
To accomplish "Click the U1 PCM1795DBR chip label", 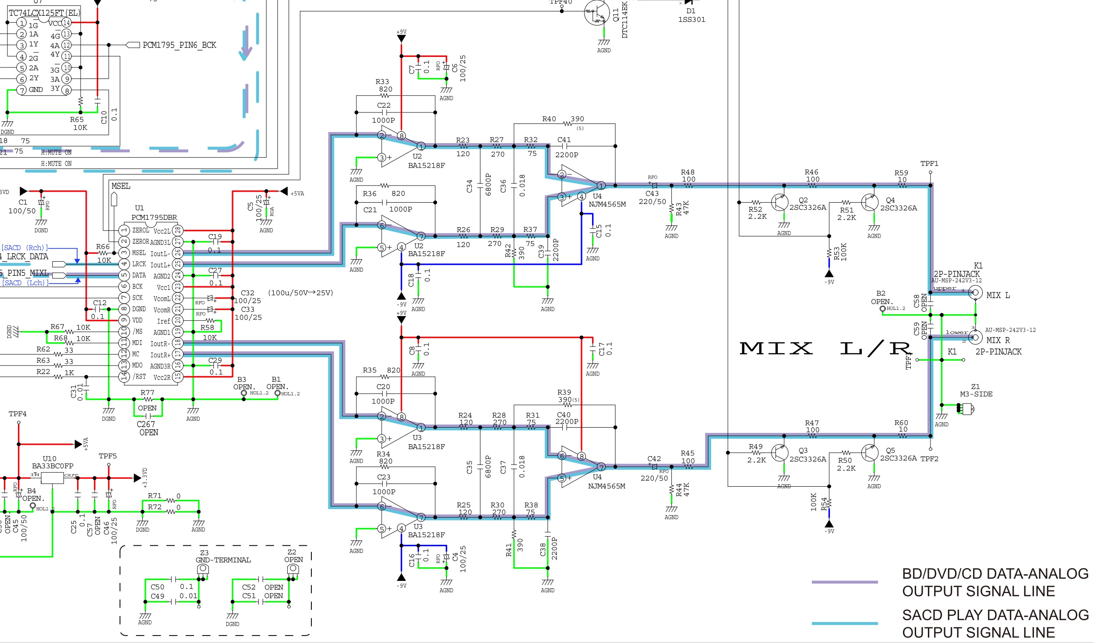I will [154, 217].
